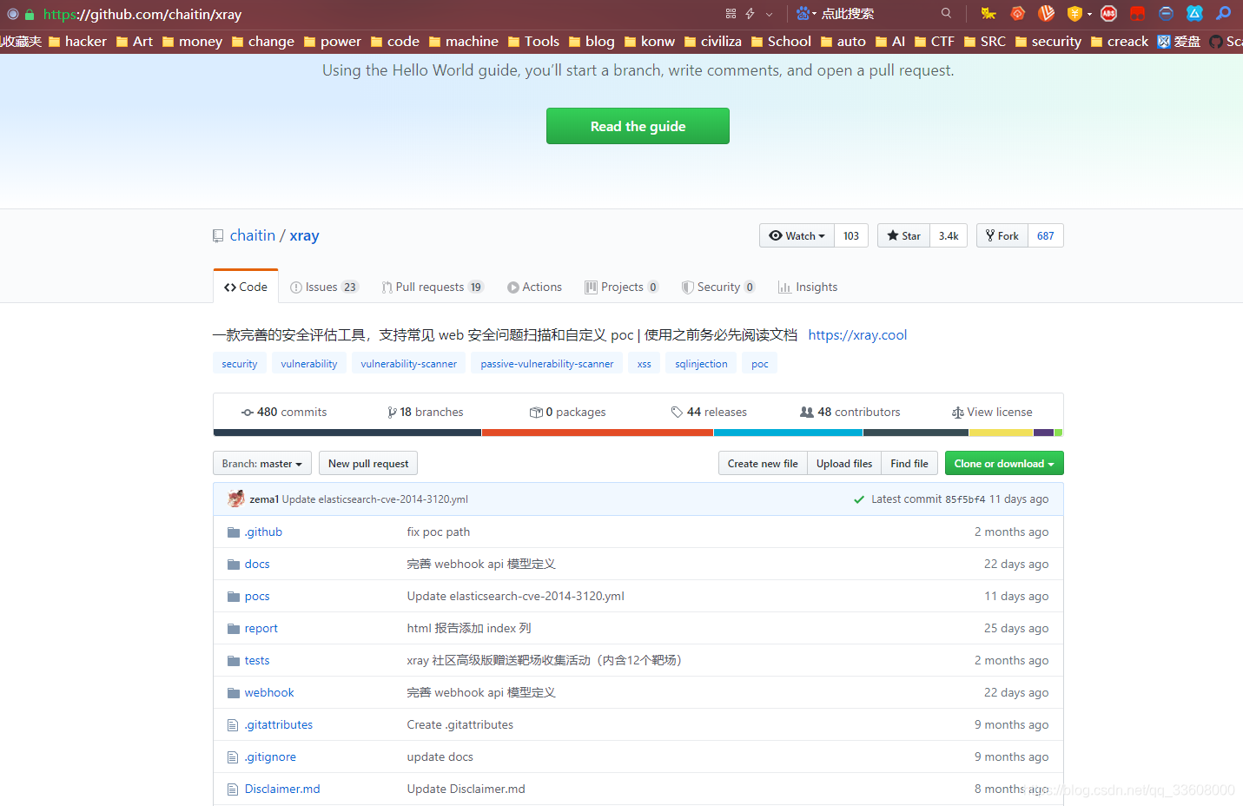This screenshot has height=806, width=1243.
Task: Click Create new file button
Action: coord(763,463)
